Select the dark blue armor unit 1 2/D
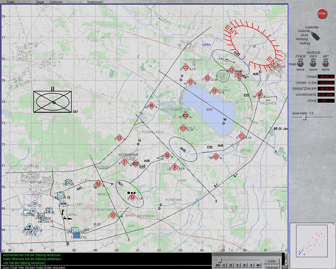 pyautogui.click(x=77, y=236)
